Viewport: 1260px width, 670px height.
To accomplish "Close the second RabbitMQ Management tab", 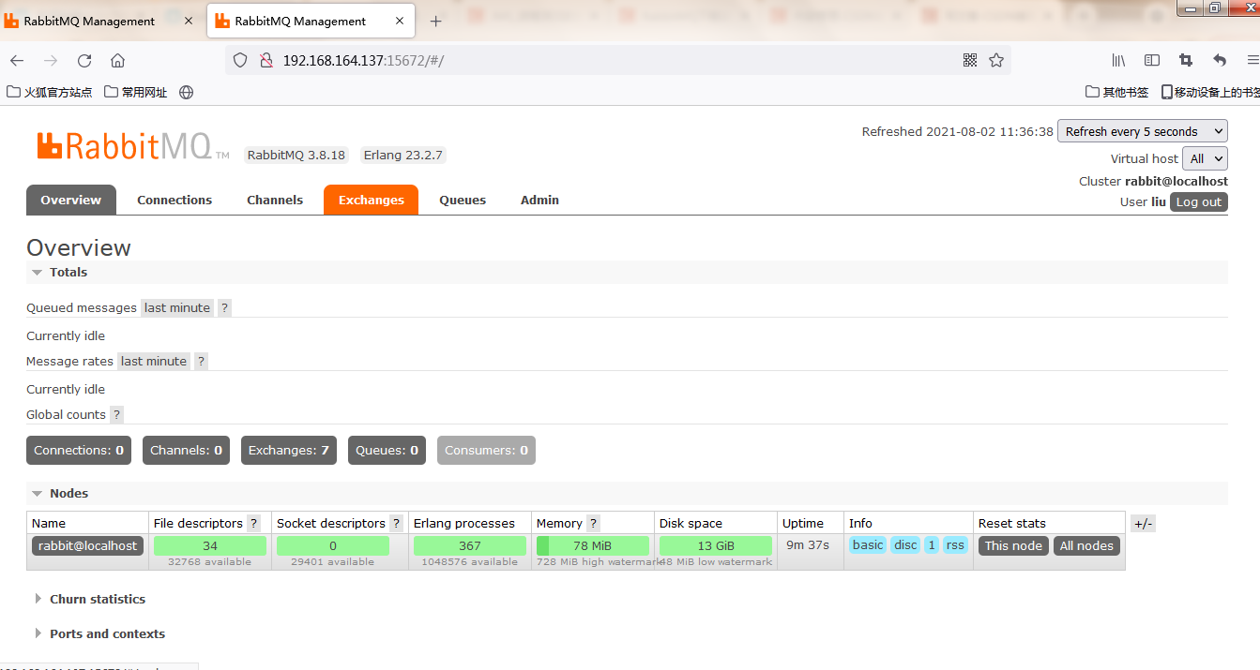I will click(x=400, y=21).
